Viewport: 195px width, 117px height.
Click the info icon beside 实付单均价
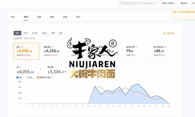pyautogui.click(x=165, y=47)
